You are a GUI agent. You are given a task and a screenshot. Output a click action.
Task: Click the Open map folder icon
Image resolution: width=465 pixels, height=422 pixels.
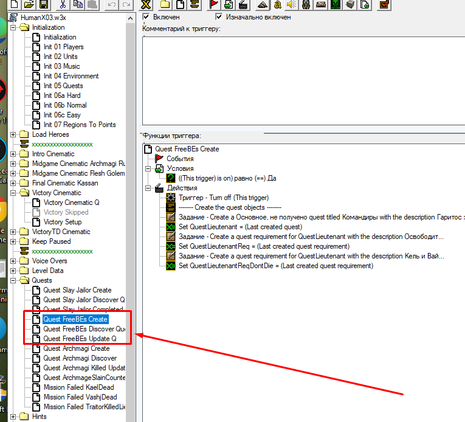[29, 4]
